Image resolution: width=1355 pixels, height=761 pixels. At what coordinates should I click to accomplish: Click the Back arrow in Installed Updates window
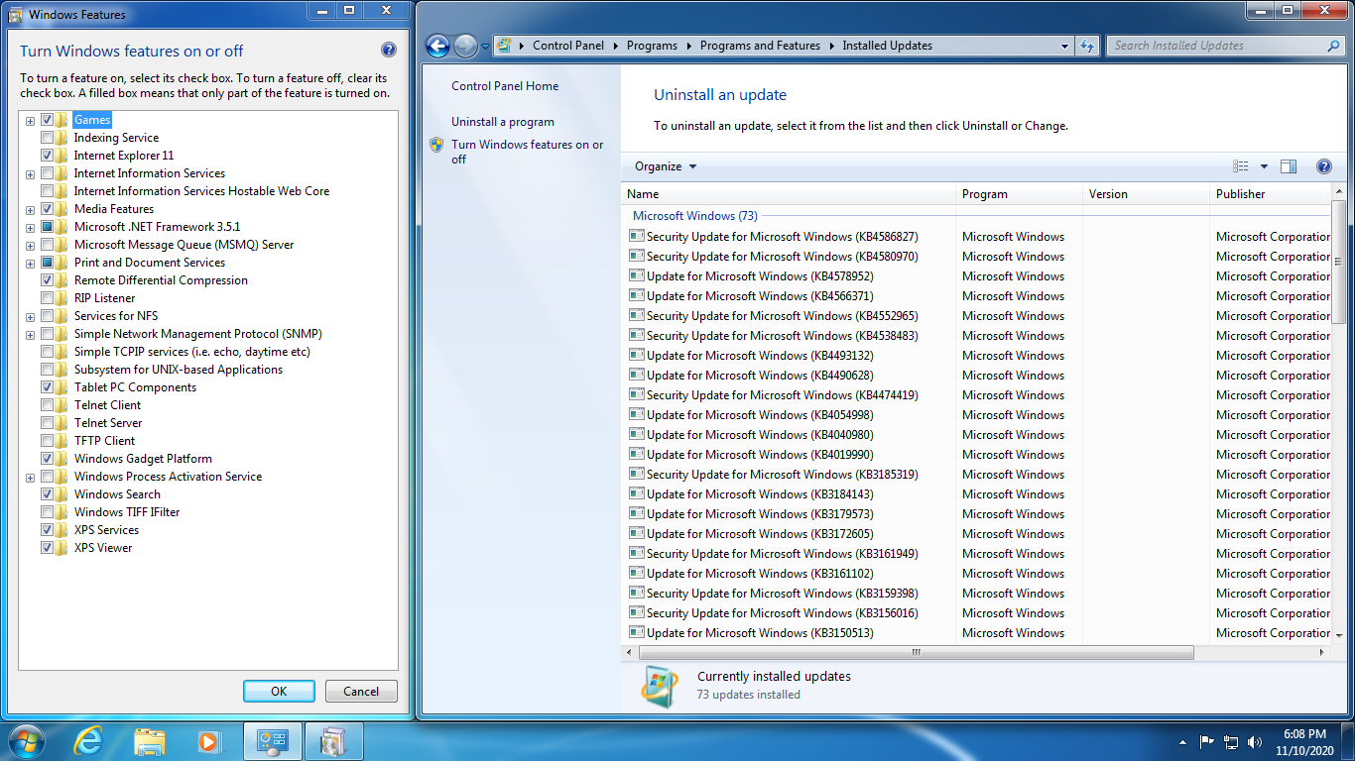(437, 46)
